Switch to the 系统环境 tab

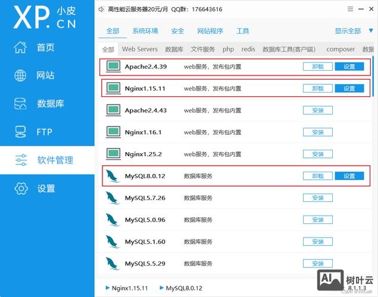(x=145, y=31)
